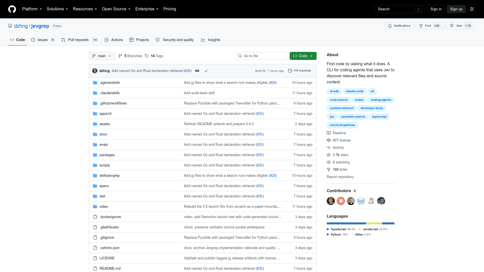The height and width of the screenshot is (272, 484).
Task: Expand the Solutions menu
Action: 57,9
